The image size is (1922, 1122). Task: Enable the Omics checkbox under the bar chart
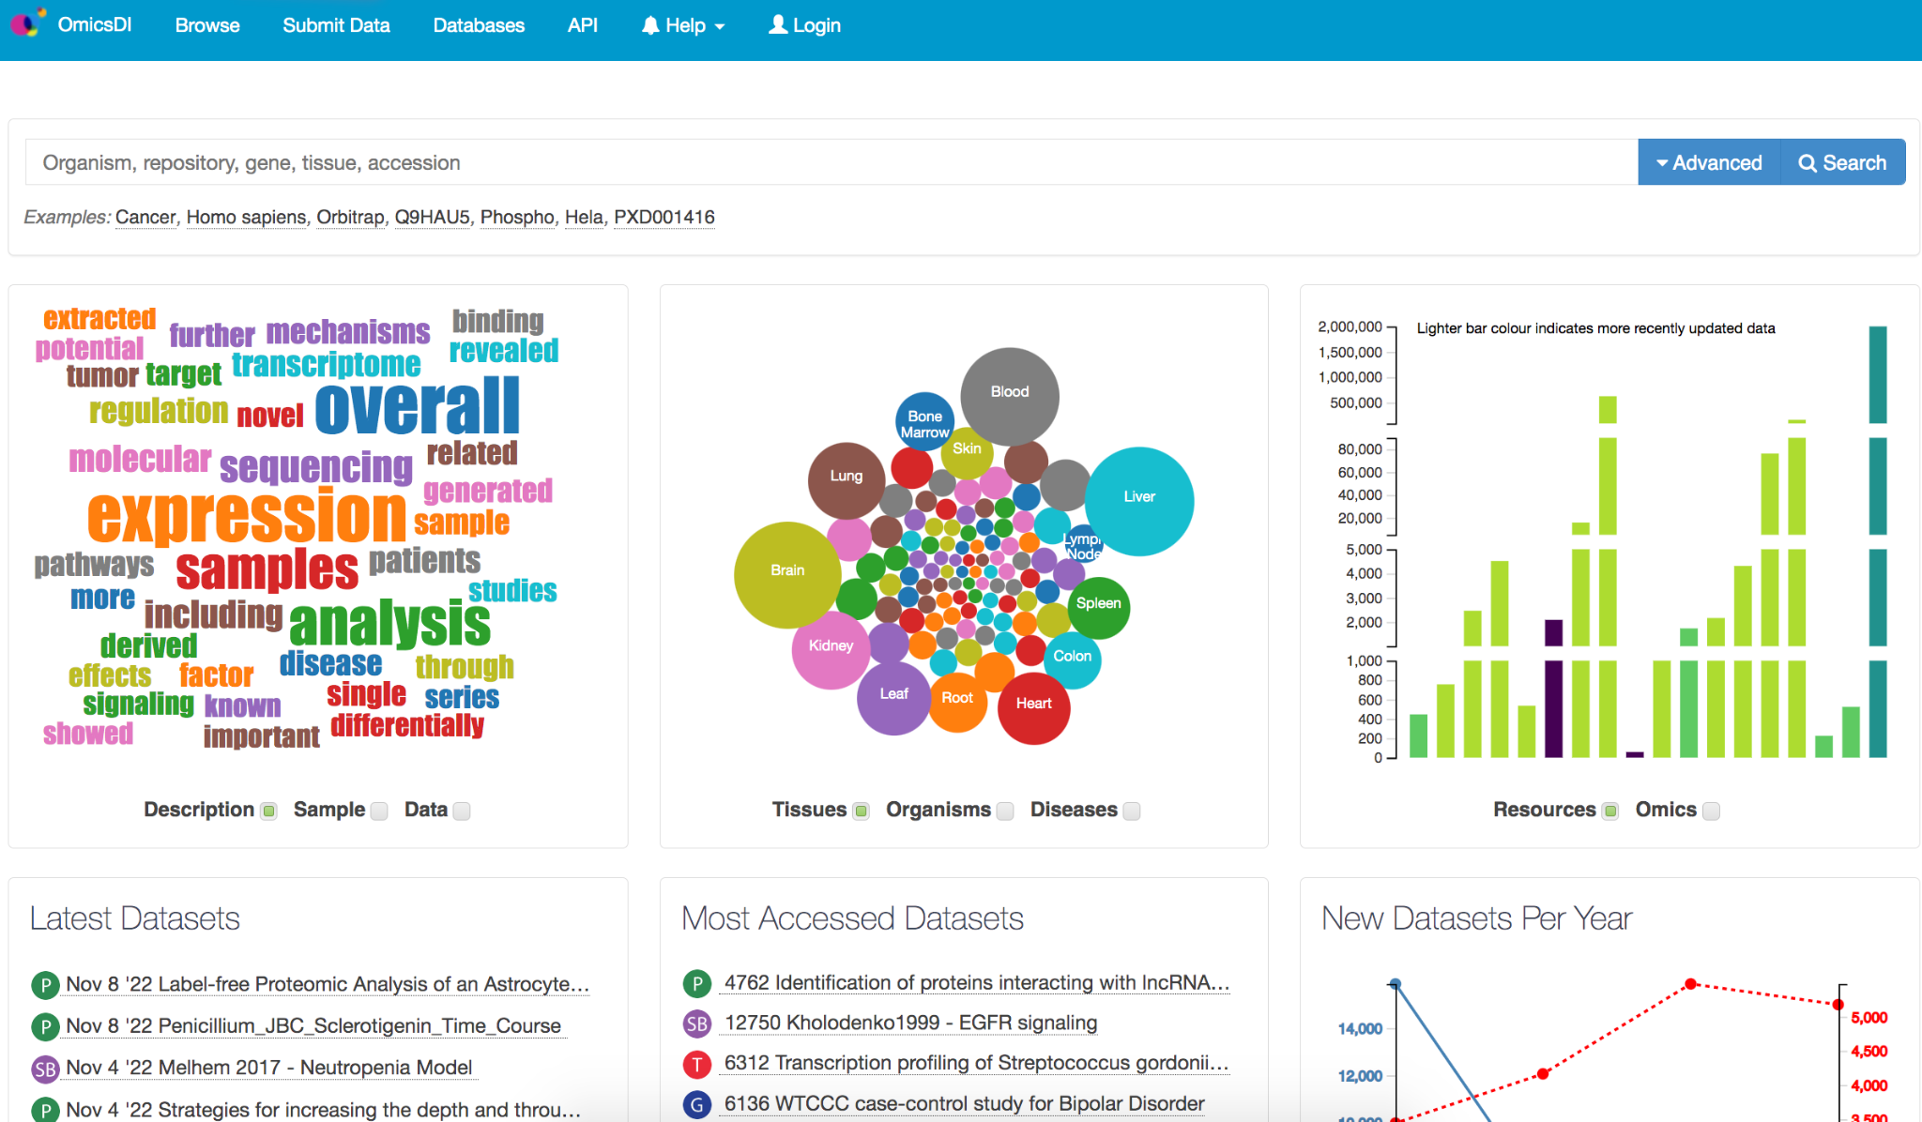pos(1712,811)
